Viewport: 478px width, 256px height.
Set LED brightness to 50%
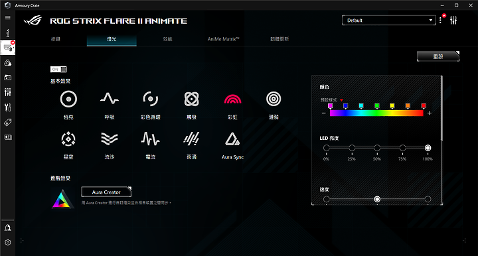[x=377, y=148]
